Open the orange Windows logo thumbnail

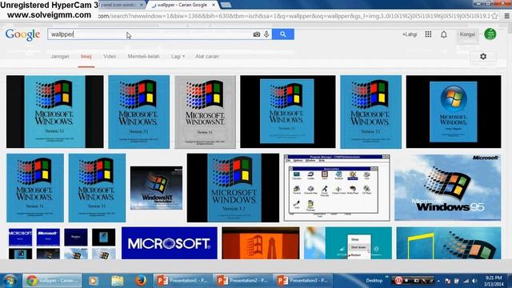261,243
